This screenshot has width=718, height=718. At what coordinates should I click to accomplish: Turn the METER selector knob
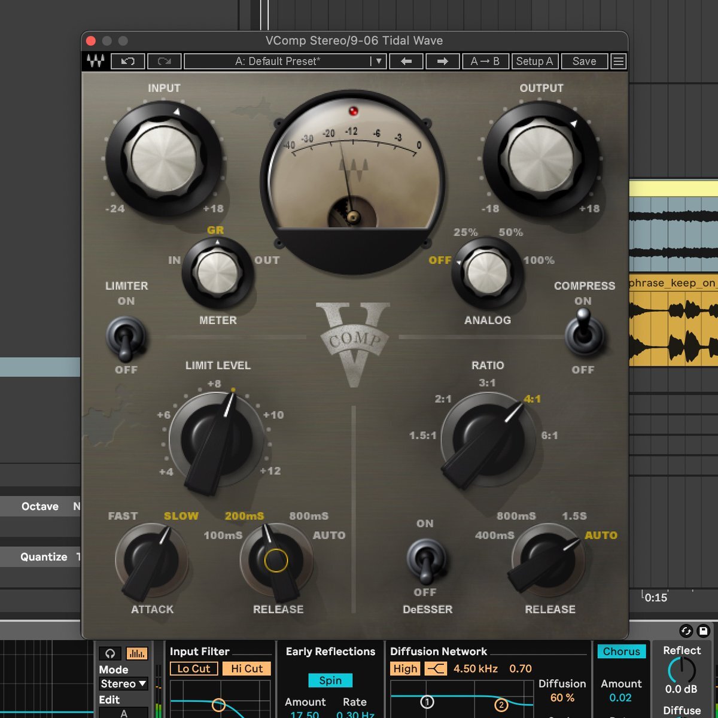218,272
